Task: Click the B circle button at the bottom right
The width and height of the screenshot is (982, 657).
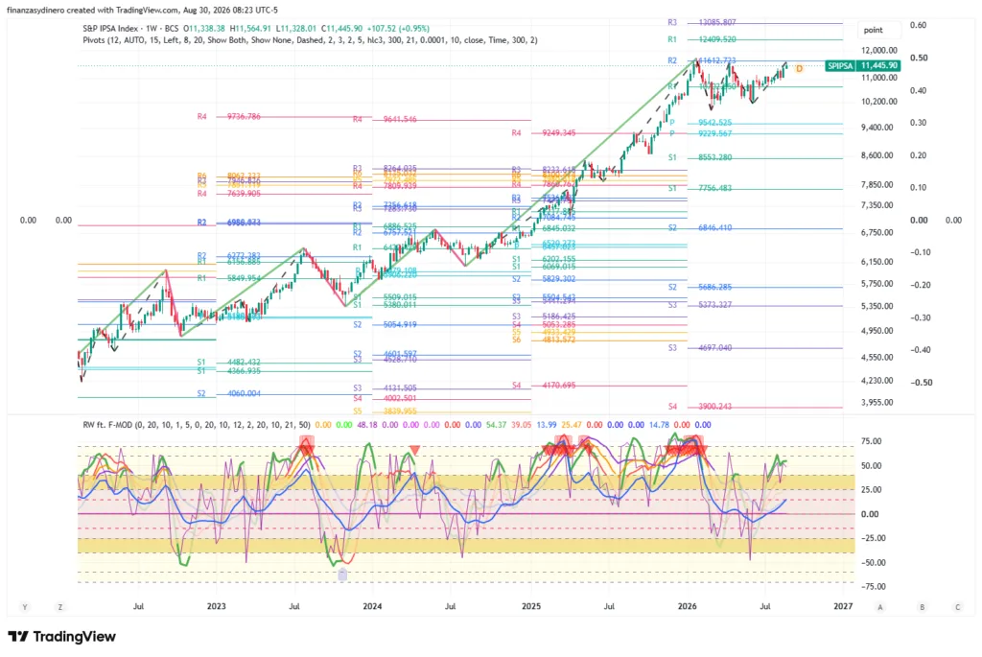Action: 922,607
